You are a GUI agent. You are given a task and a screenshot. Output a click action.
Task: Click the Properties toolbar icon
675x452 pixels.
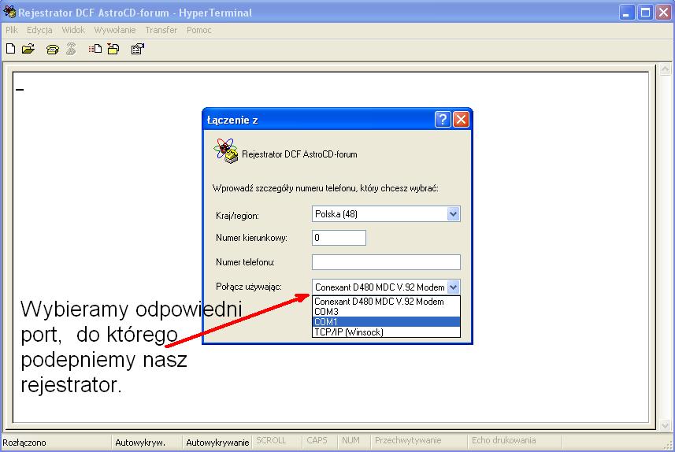[138, 49]
